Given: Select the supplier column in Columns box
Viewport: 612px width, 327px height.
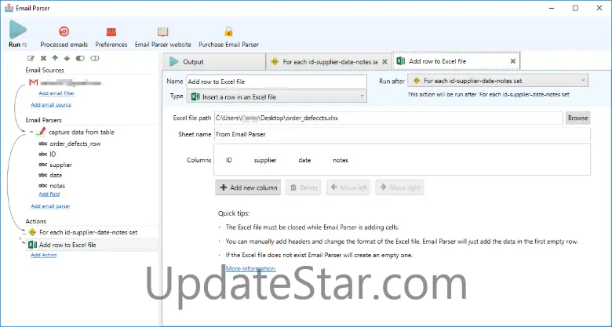Looking at the screenshot, I should coord(265,160).
